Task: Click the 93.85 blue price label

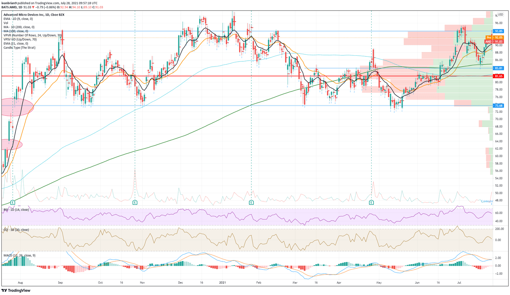Action: (498, 31)
